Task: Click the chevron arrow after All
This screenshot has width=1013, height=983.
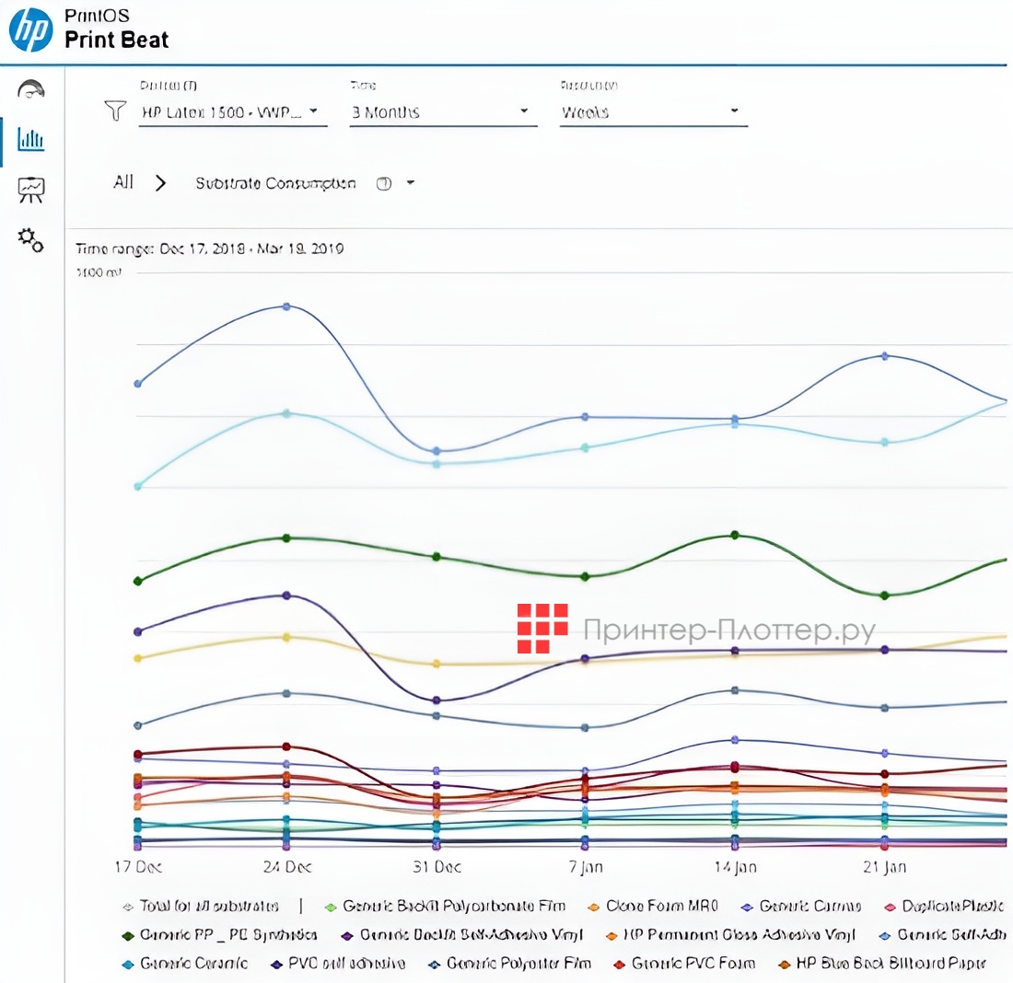Action: (161, 183)
